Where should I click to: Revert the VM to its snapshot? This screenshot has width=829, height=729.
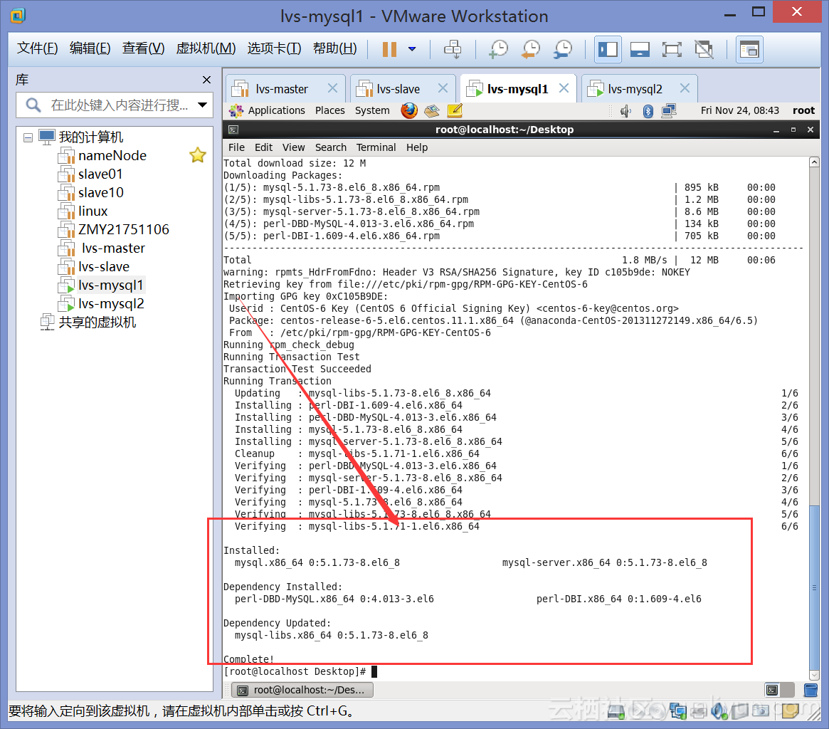pyautogui.click(x=530, y=49)
